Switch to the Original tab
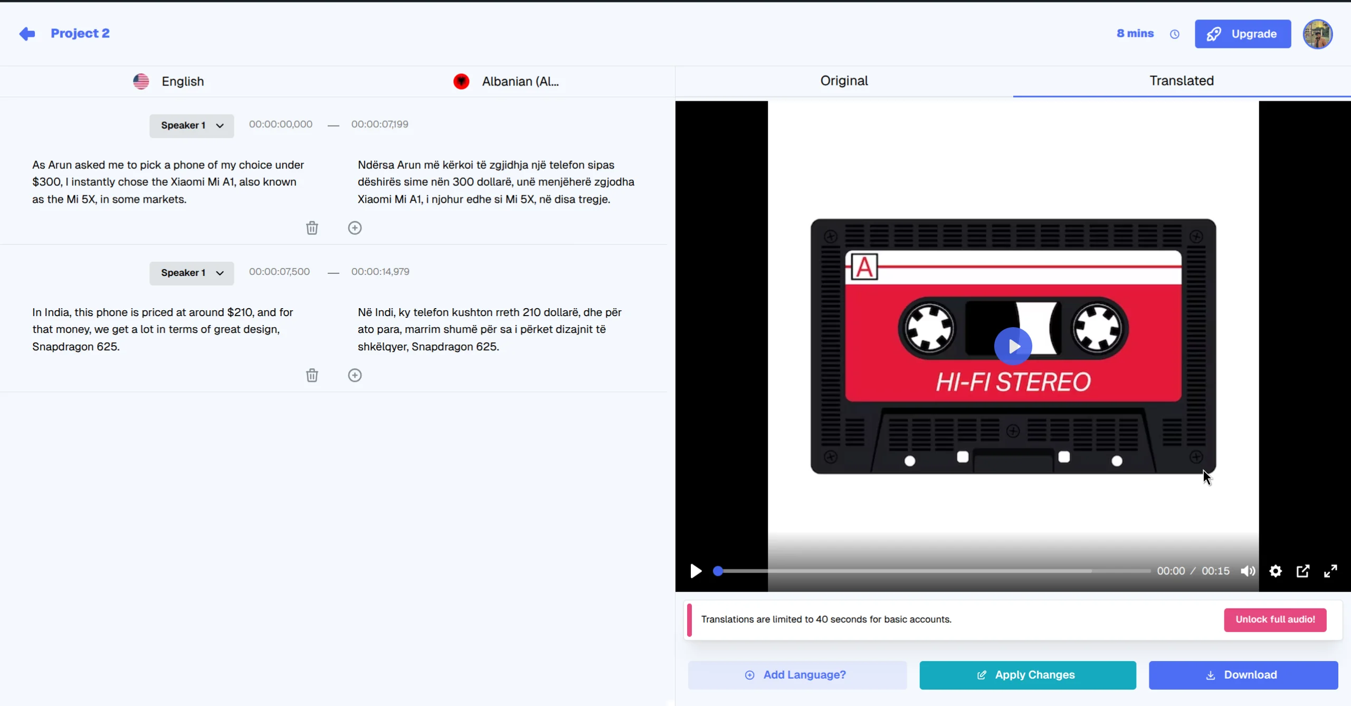Image resolution: width=1351 pixels, height=706 pixels. [x=843, y=81]
